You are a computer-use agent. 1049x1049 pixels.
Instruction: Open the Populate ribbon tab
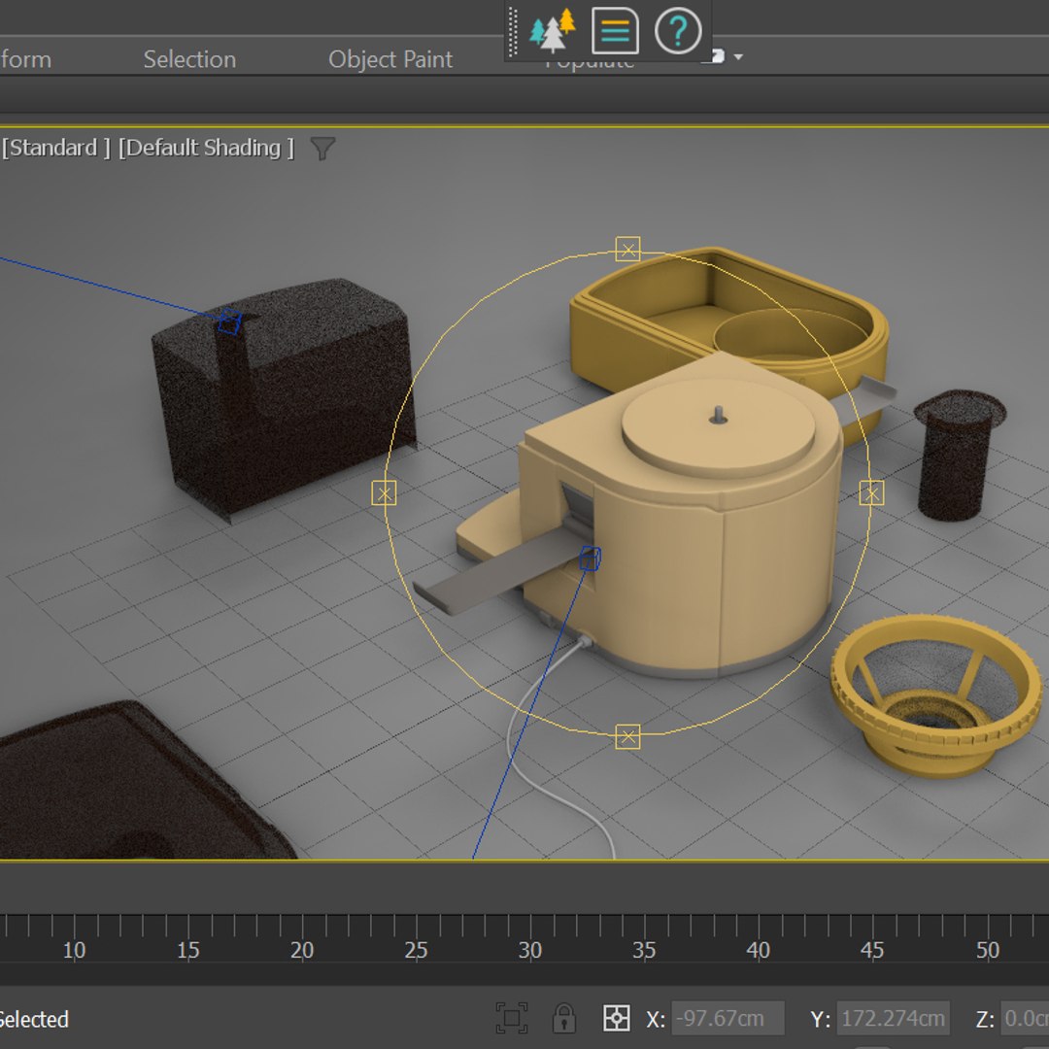click(590, 63)
